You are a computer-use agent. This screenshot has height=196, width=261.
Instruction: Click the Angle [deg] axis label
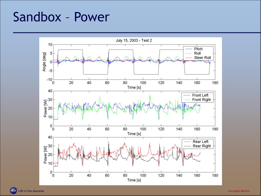[x=44, y=62]
